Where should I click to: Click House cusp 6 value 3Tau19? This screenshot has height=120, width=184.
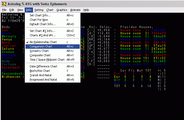pos(160,46)
